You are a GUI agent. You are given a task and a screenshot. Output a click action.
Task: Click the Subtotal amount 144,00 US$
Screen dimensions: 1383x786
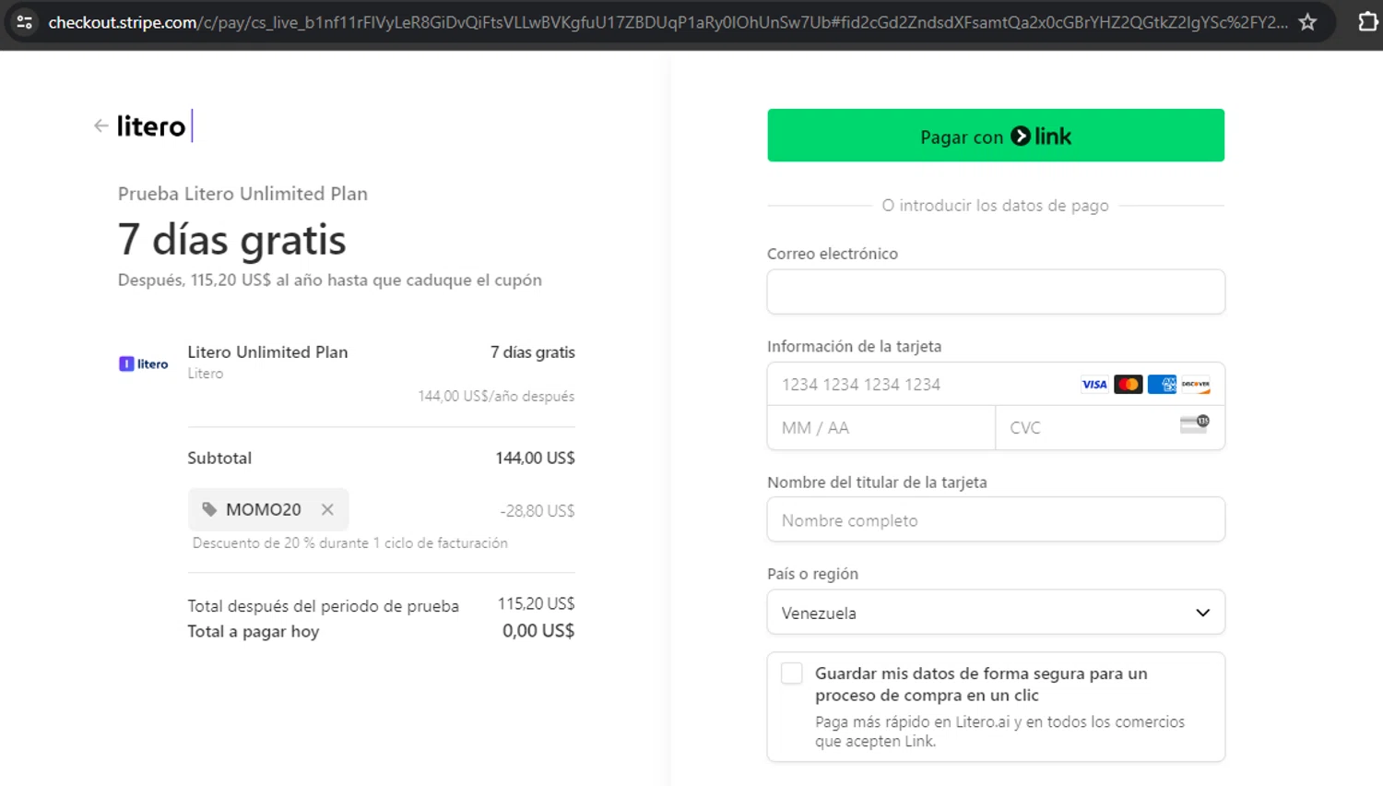pyautogui.click(x=535, y=458)
